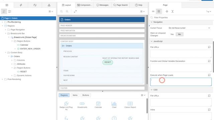The height and width of the screenshot is (120, 214).
Task: Open the Cursor Focus dropdown
Action: tap(190, 28)
